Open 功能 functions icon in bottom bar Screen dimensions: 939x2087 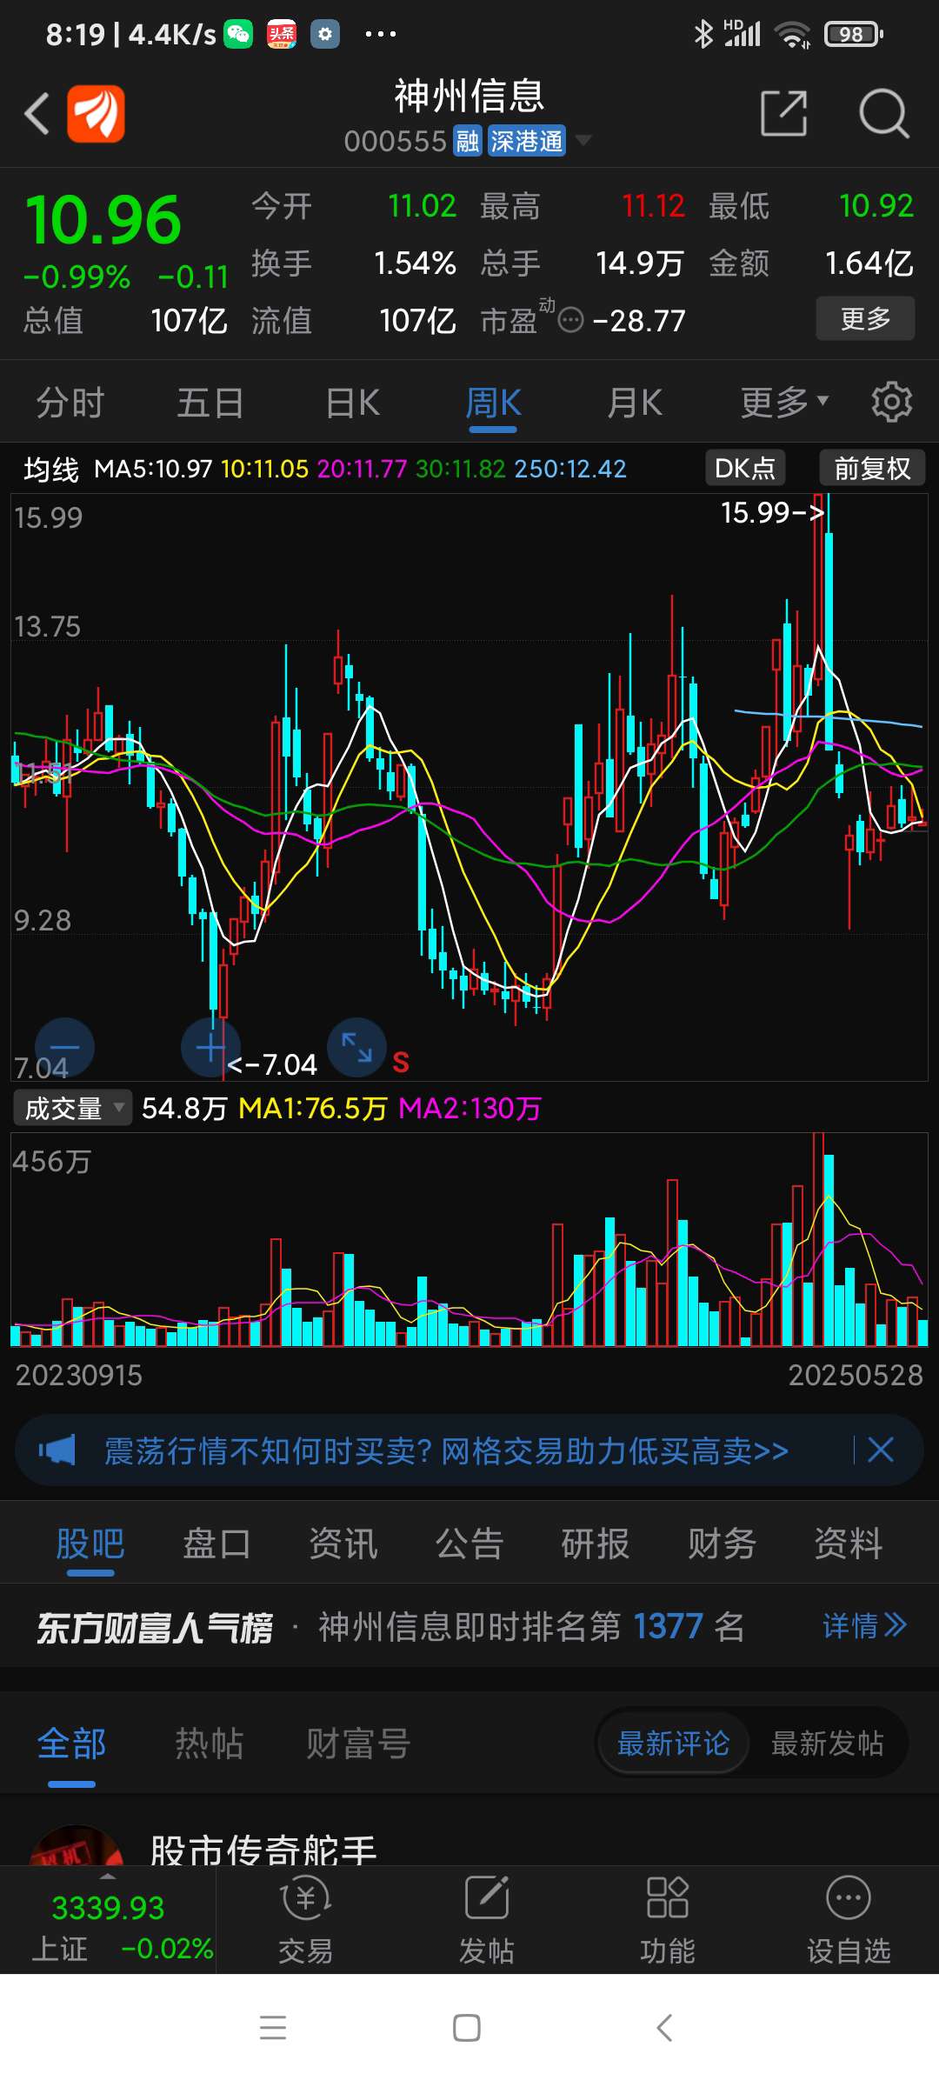(668, 1920)
